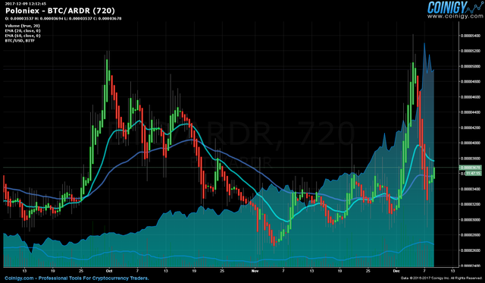Click the 0.00004400 price axis label

[471, 112]
